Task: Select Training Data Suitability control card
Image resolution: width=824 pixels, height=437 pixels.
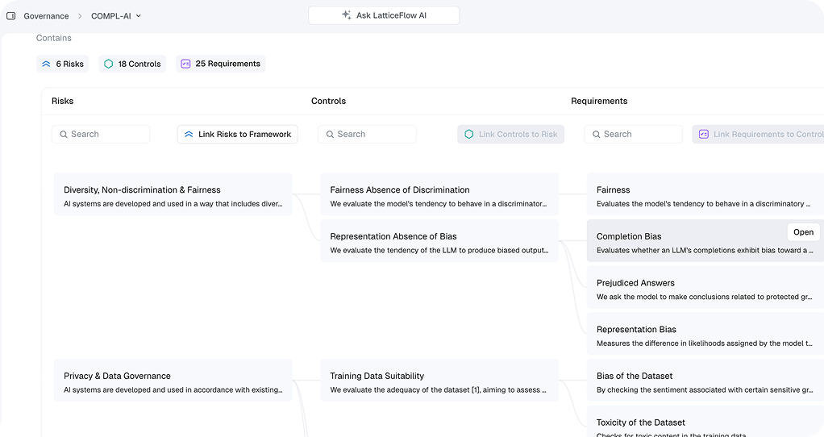Action: click(x=439, y=382)
